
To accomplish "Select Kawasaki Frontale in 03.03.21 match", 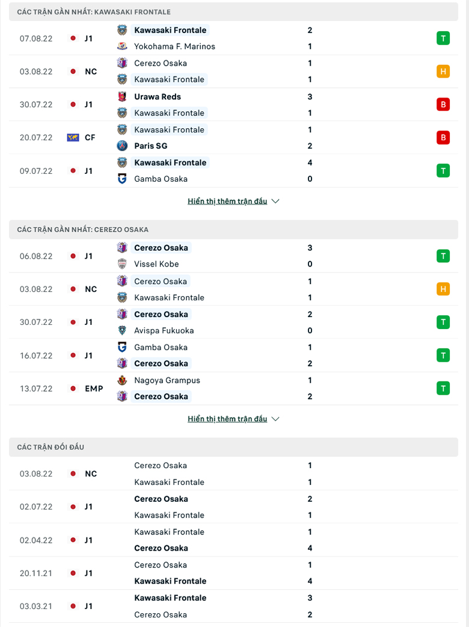I will pos(170,598).
